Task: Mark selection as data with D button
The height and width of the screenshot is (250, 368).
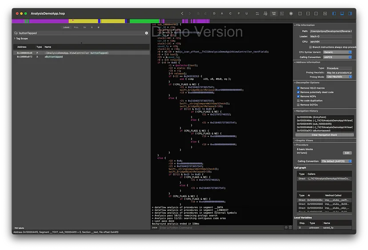Action: 215,14
